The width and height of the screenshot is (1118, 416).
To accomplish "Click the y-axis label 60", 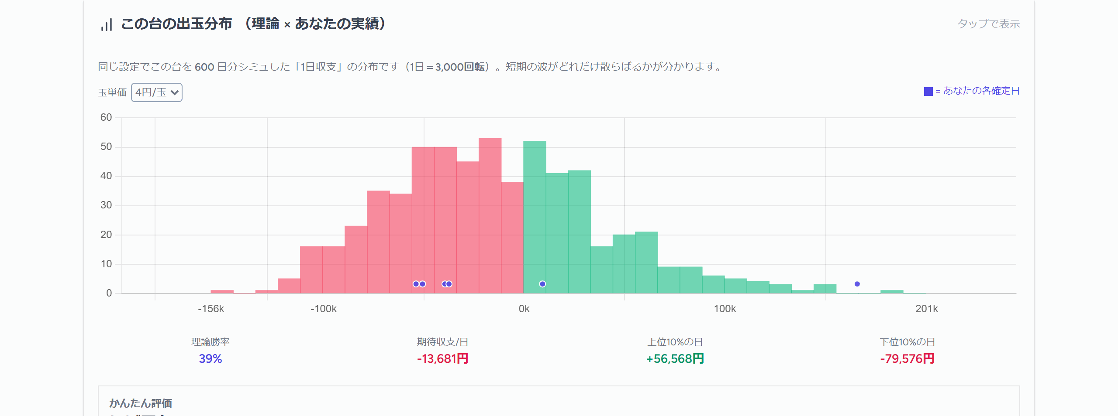I will click(106, 117).
